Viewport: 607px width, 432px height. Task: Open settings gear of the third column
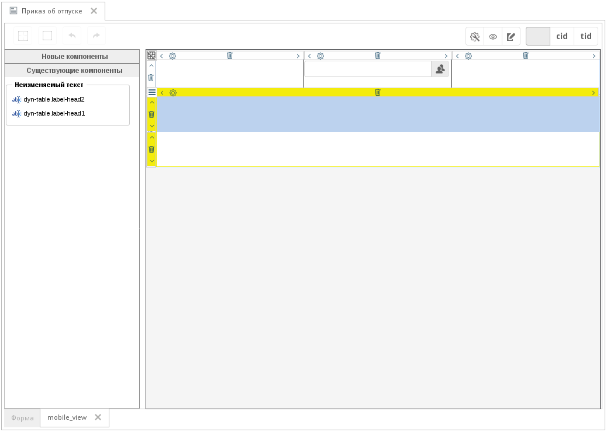[468, 56]
